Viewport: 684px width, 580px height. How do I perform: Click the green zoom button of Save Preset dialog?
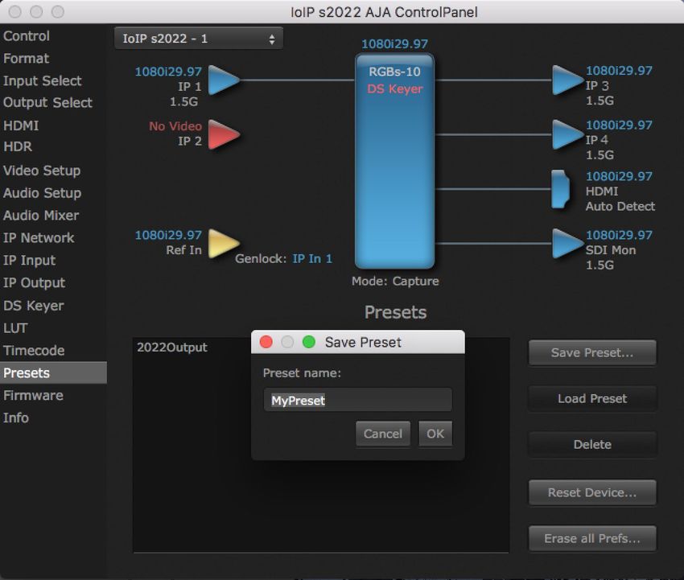[309, 342]
